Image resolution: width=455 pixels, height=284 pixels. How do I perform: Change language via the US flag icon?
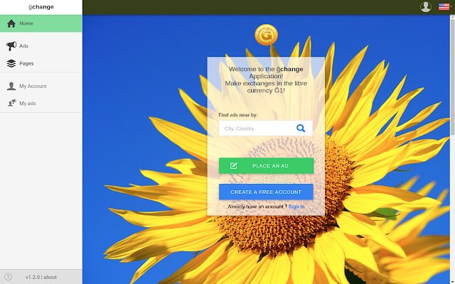[444, 6]
